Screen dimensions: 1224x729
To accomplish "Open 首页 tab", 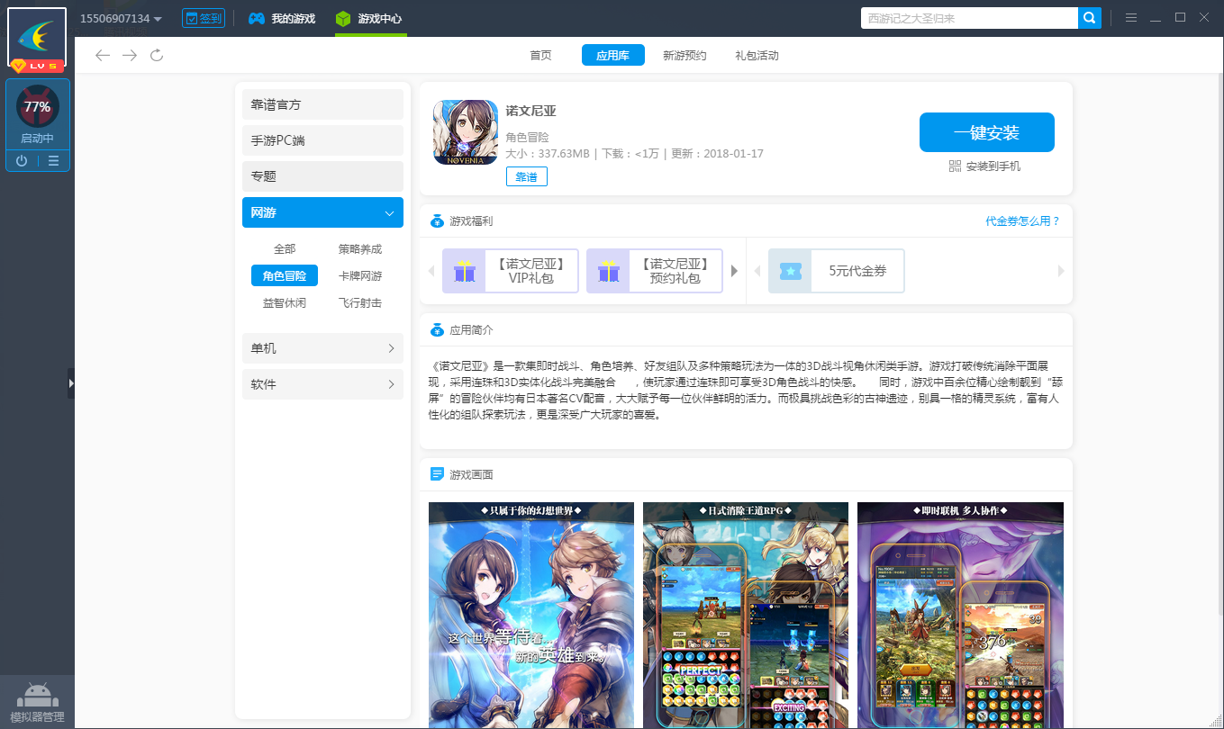I will (x=540, y=56).
